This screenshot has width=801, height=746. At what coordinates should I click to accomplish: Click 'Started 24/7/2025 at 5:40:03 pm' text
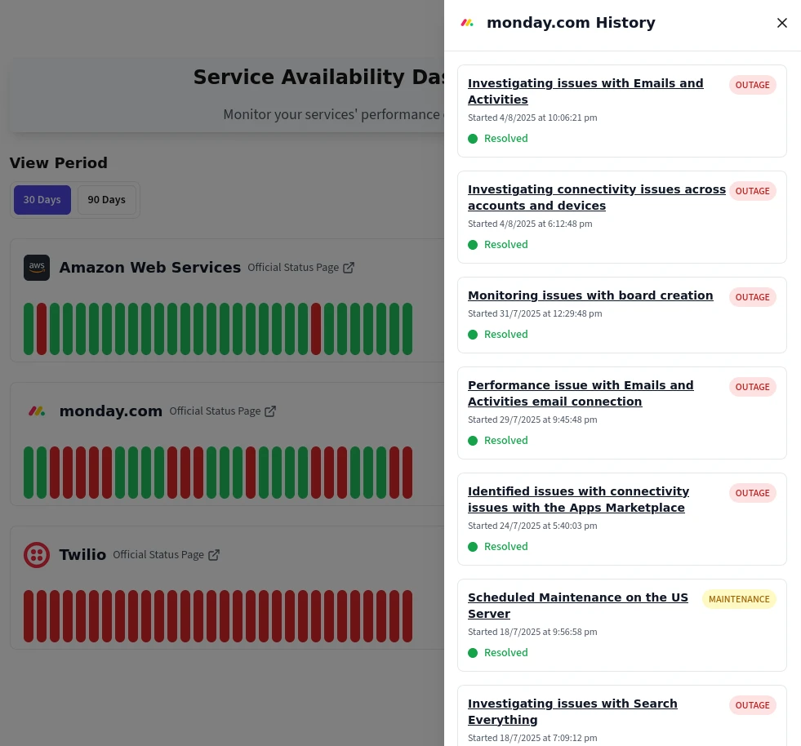[532, 526]
